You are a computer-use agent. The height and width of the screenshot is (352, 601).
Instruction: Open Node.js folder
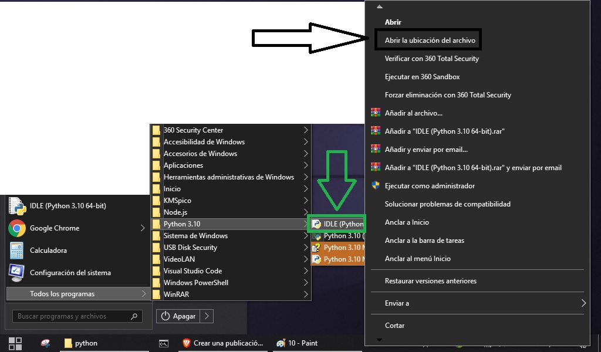click(230, 212)
